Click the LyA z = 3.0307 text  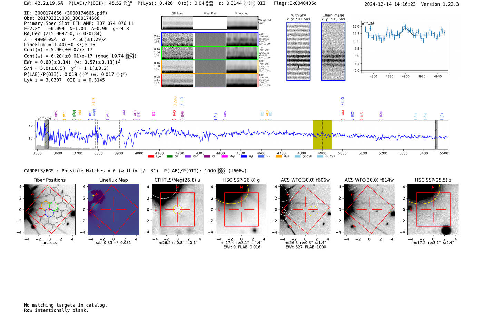pos(43,80)
